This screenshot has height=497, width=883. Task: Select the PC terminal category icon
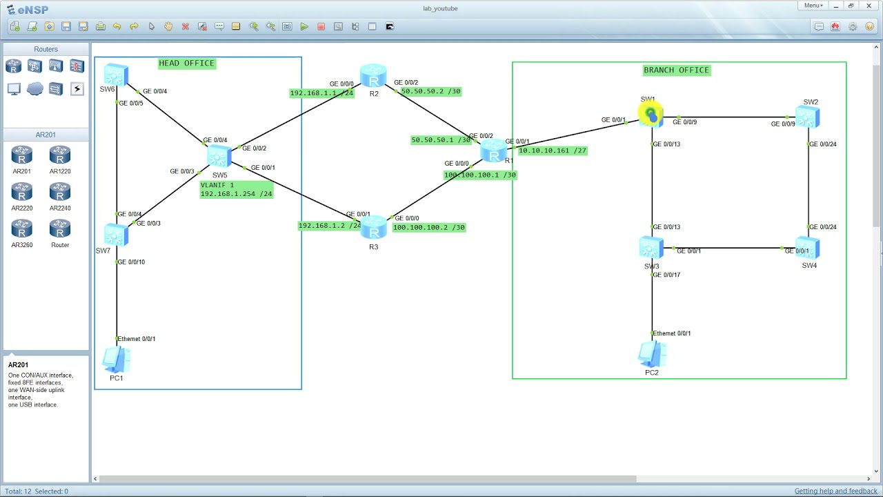click(x=14, y=89)
